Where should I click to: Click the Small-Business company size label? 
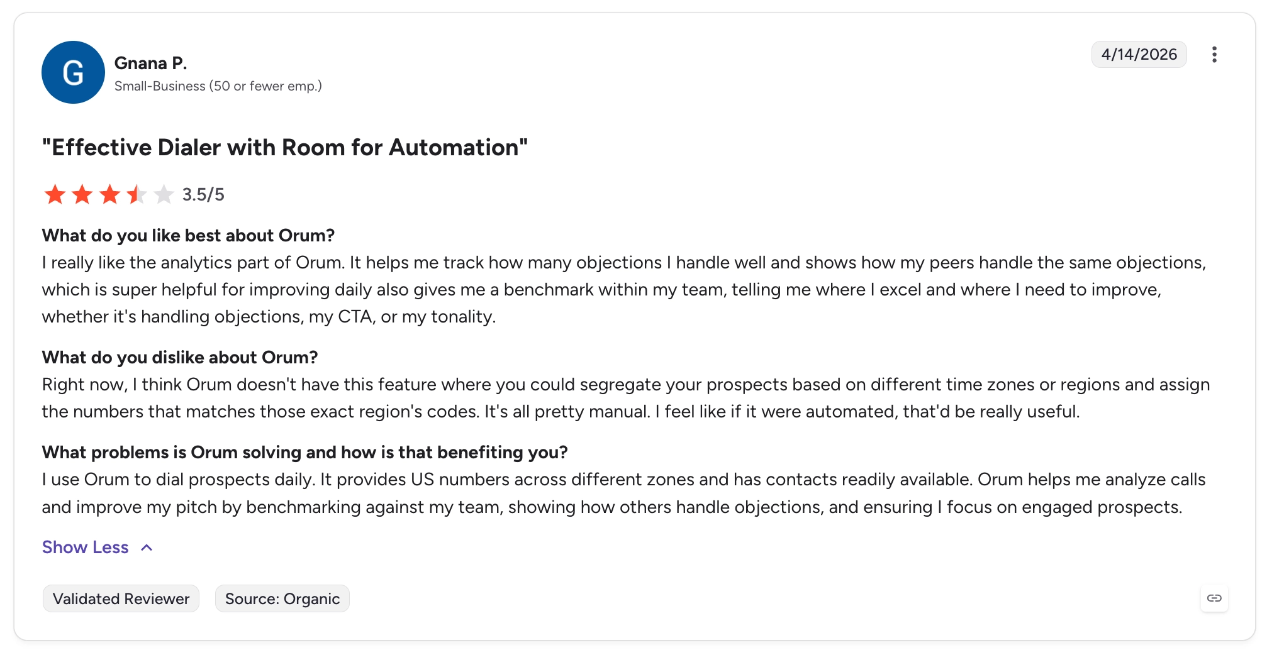[x=218, y=86]
